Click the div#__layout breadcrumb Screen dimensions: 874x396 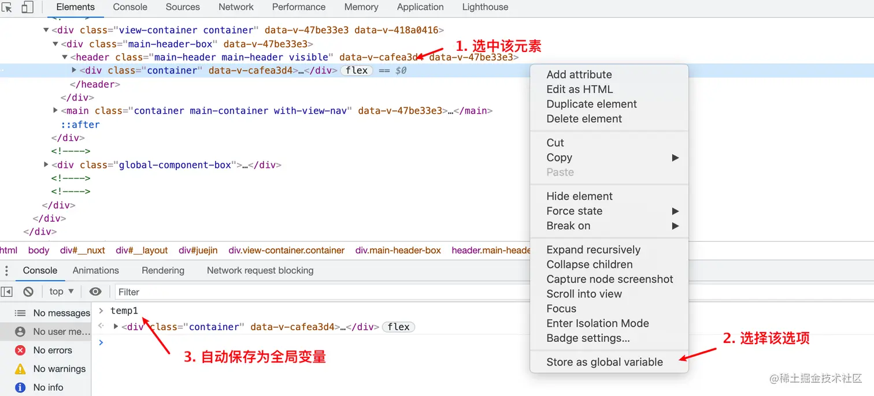(142, 251)
